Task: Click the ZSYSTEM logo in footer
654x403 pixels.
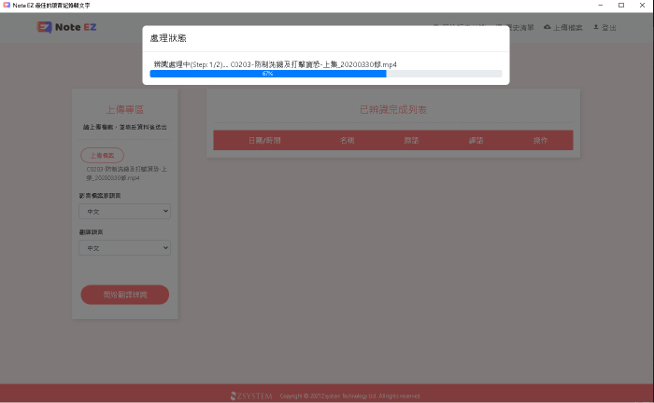Action: (251, 396)
